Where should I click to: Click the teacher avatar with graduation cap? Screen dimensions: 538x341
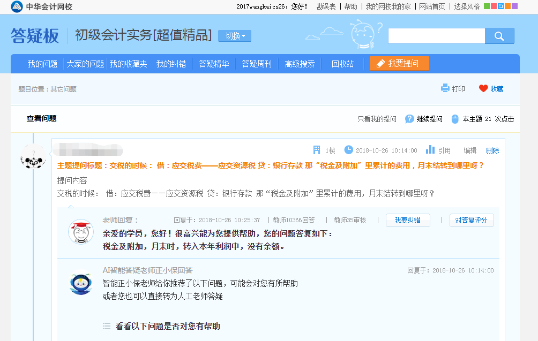(80, 232)
